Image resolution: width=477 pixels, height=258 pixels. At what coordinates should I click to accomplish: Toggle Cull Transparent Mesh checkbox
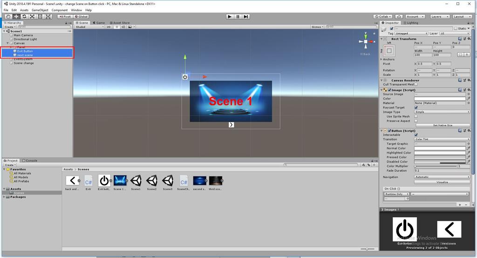[x=416, y=85]
